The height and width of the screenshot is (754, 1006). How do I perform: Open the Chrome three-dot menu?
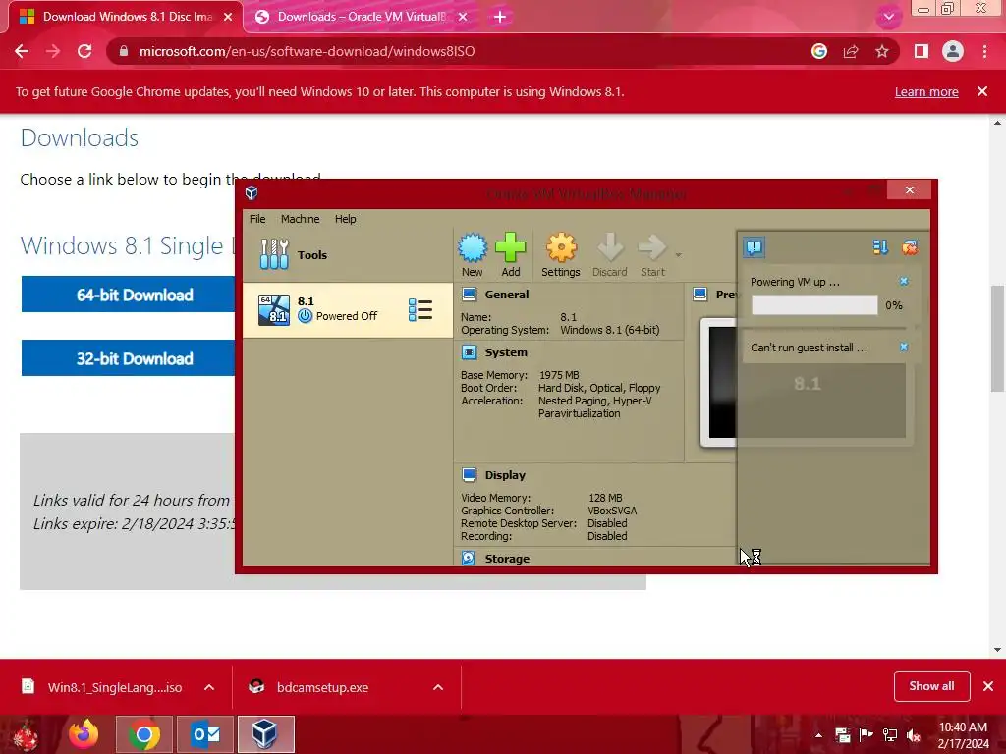pyautogui.click(x=984, y=51)
